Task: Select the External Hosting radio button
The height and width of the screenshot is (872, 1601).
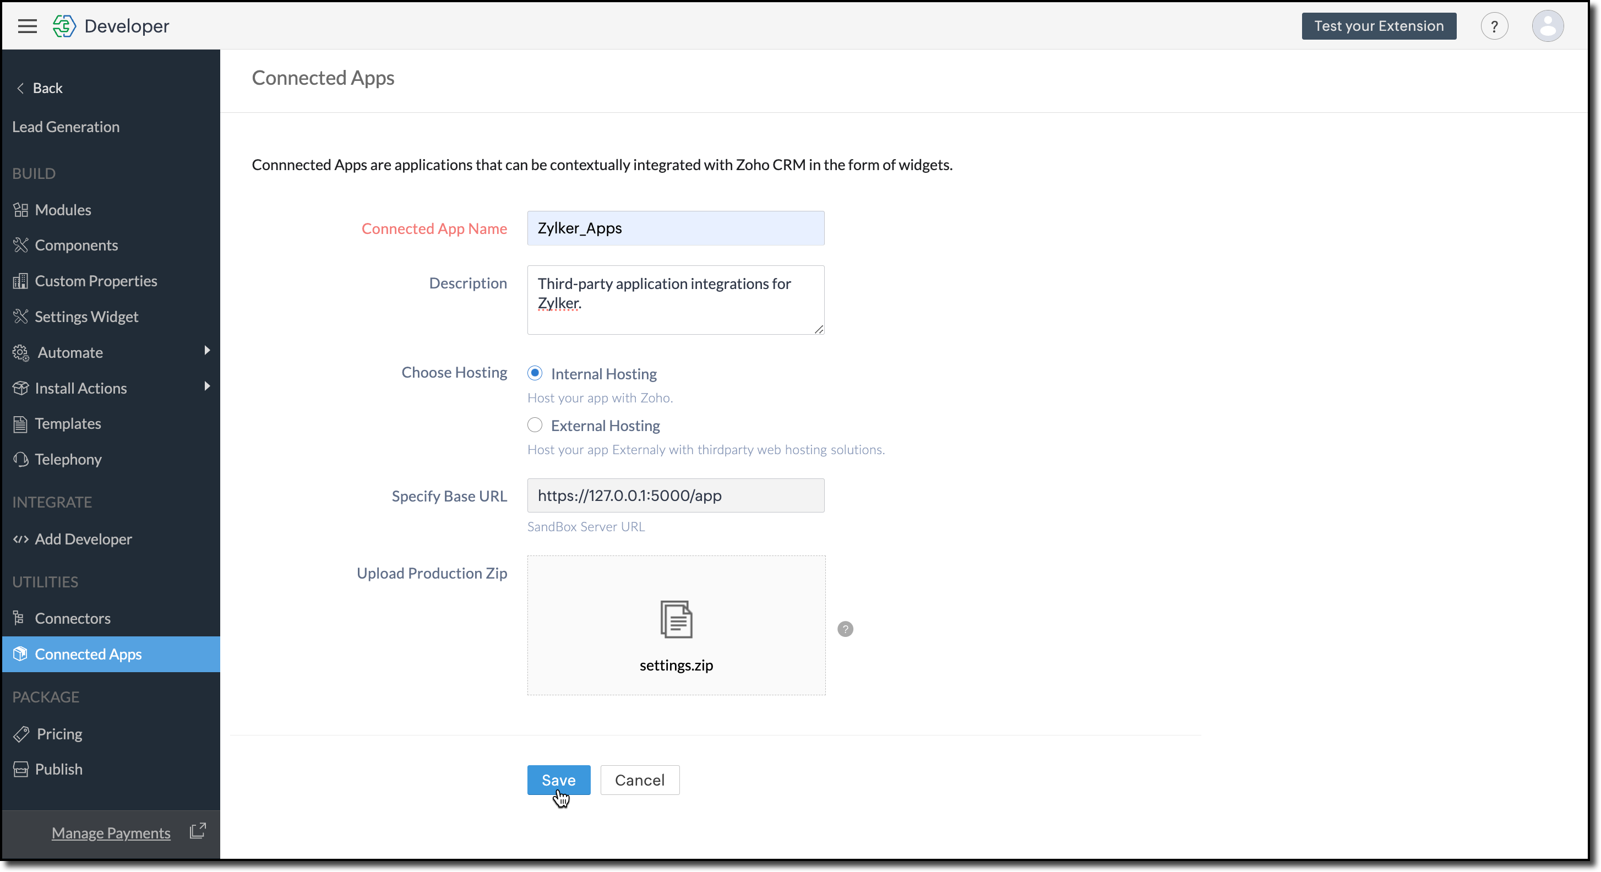Action: pos(535,425)
